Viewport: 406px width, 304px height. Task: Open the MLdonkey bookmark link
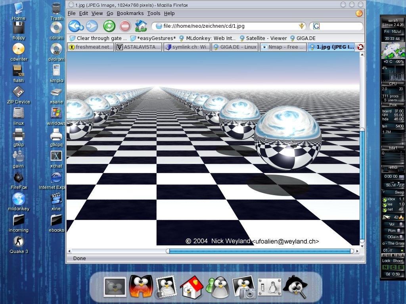pos(208,38)
